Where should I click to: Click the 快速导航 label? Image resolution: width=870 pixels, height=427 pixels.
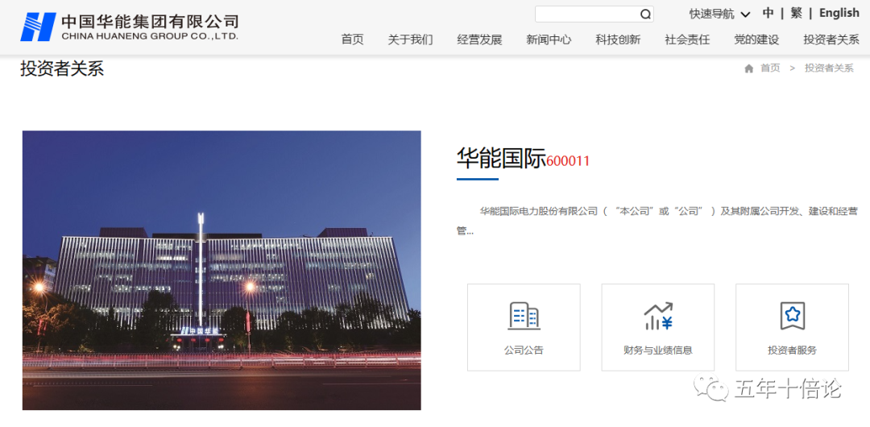pyautogui.click(x=712, y=15)
